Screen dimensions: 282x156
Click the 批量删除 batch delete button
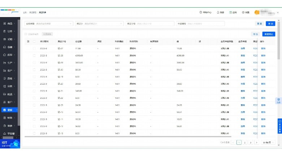point(47,34)
